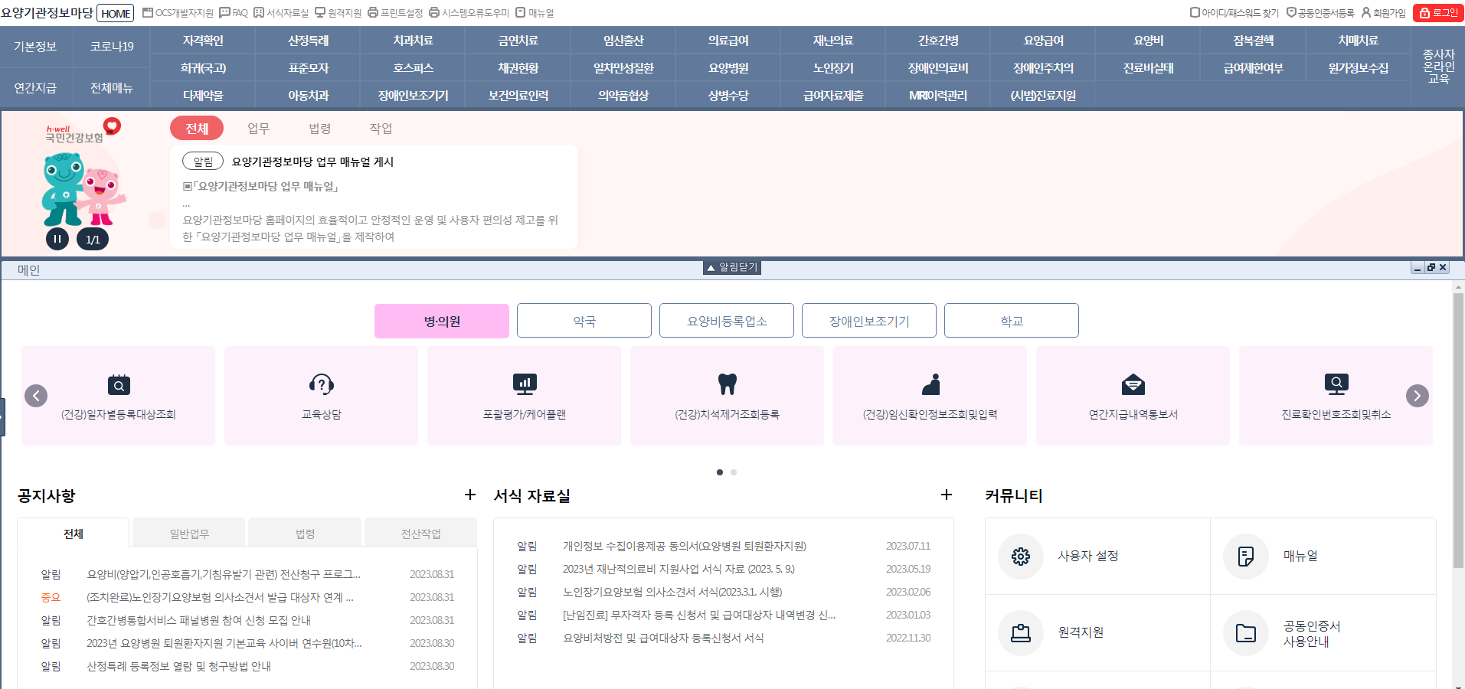
Task: Expand 공지사항 with the plus button
Action: coord(470,495)
